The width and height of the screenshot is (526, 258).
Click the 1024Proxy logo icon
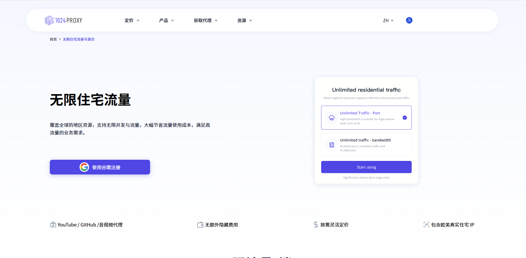point(49,20)
